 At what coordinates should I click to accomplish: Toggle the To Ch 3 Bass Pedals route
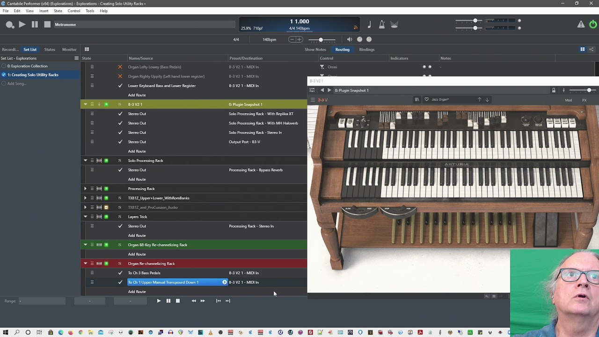[x=120, y=273]
